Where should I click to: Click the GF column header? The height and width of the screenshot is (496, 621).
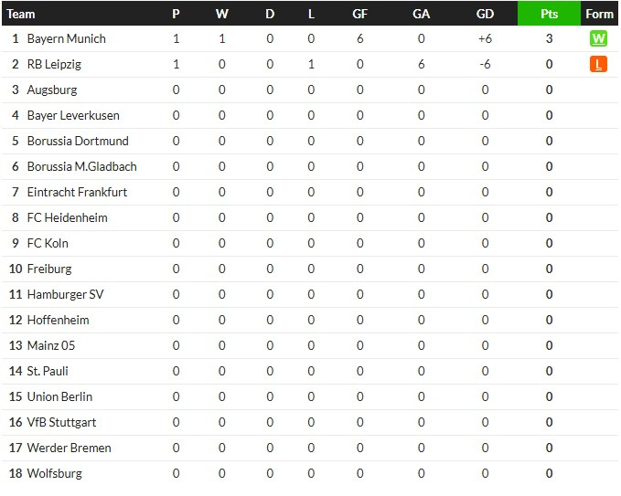(x=359, y=15)
